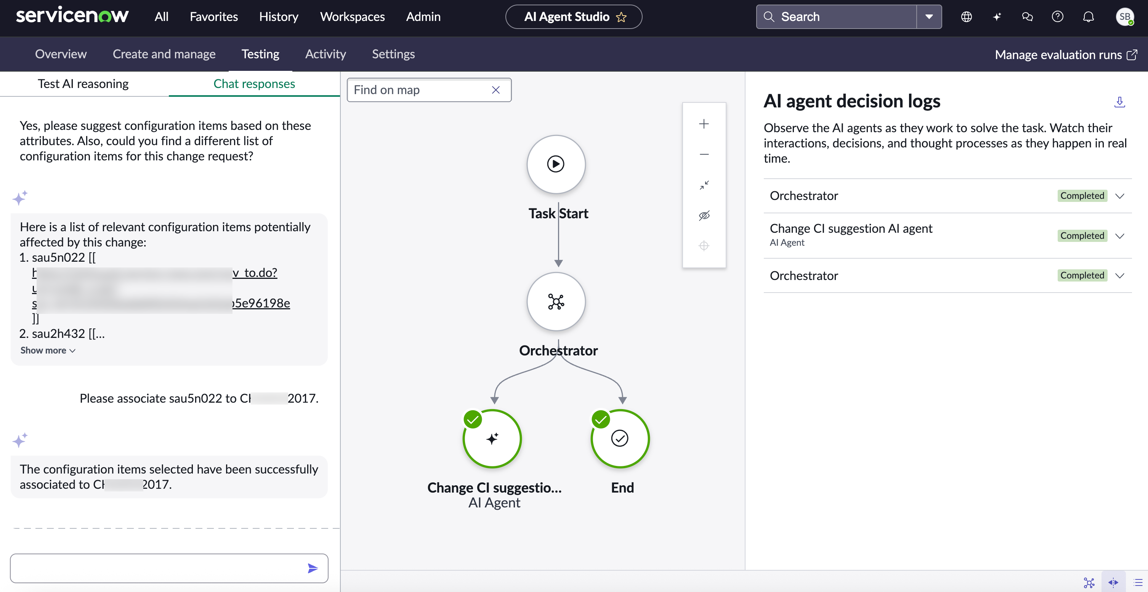This screenshot has height=592, width=1148.
Task: Clear the Find on map field
Action: point(495,90)
